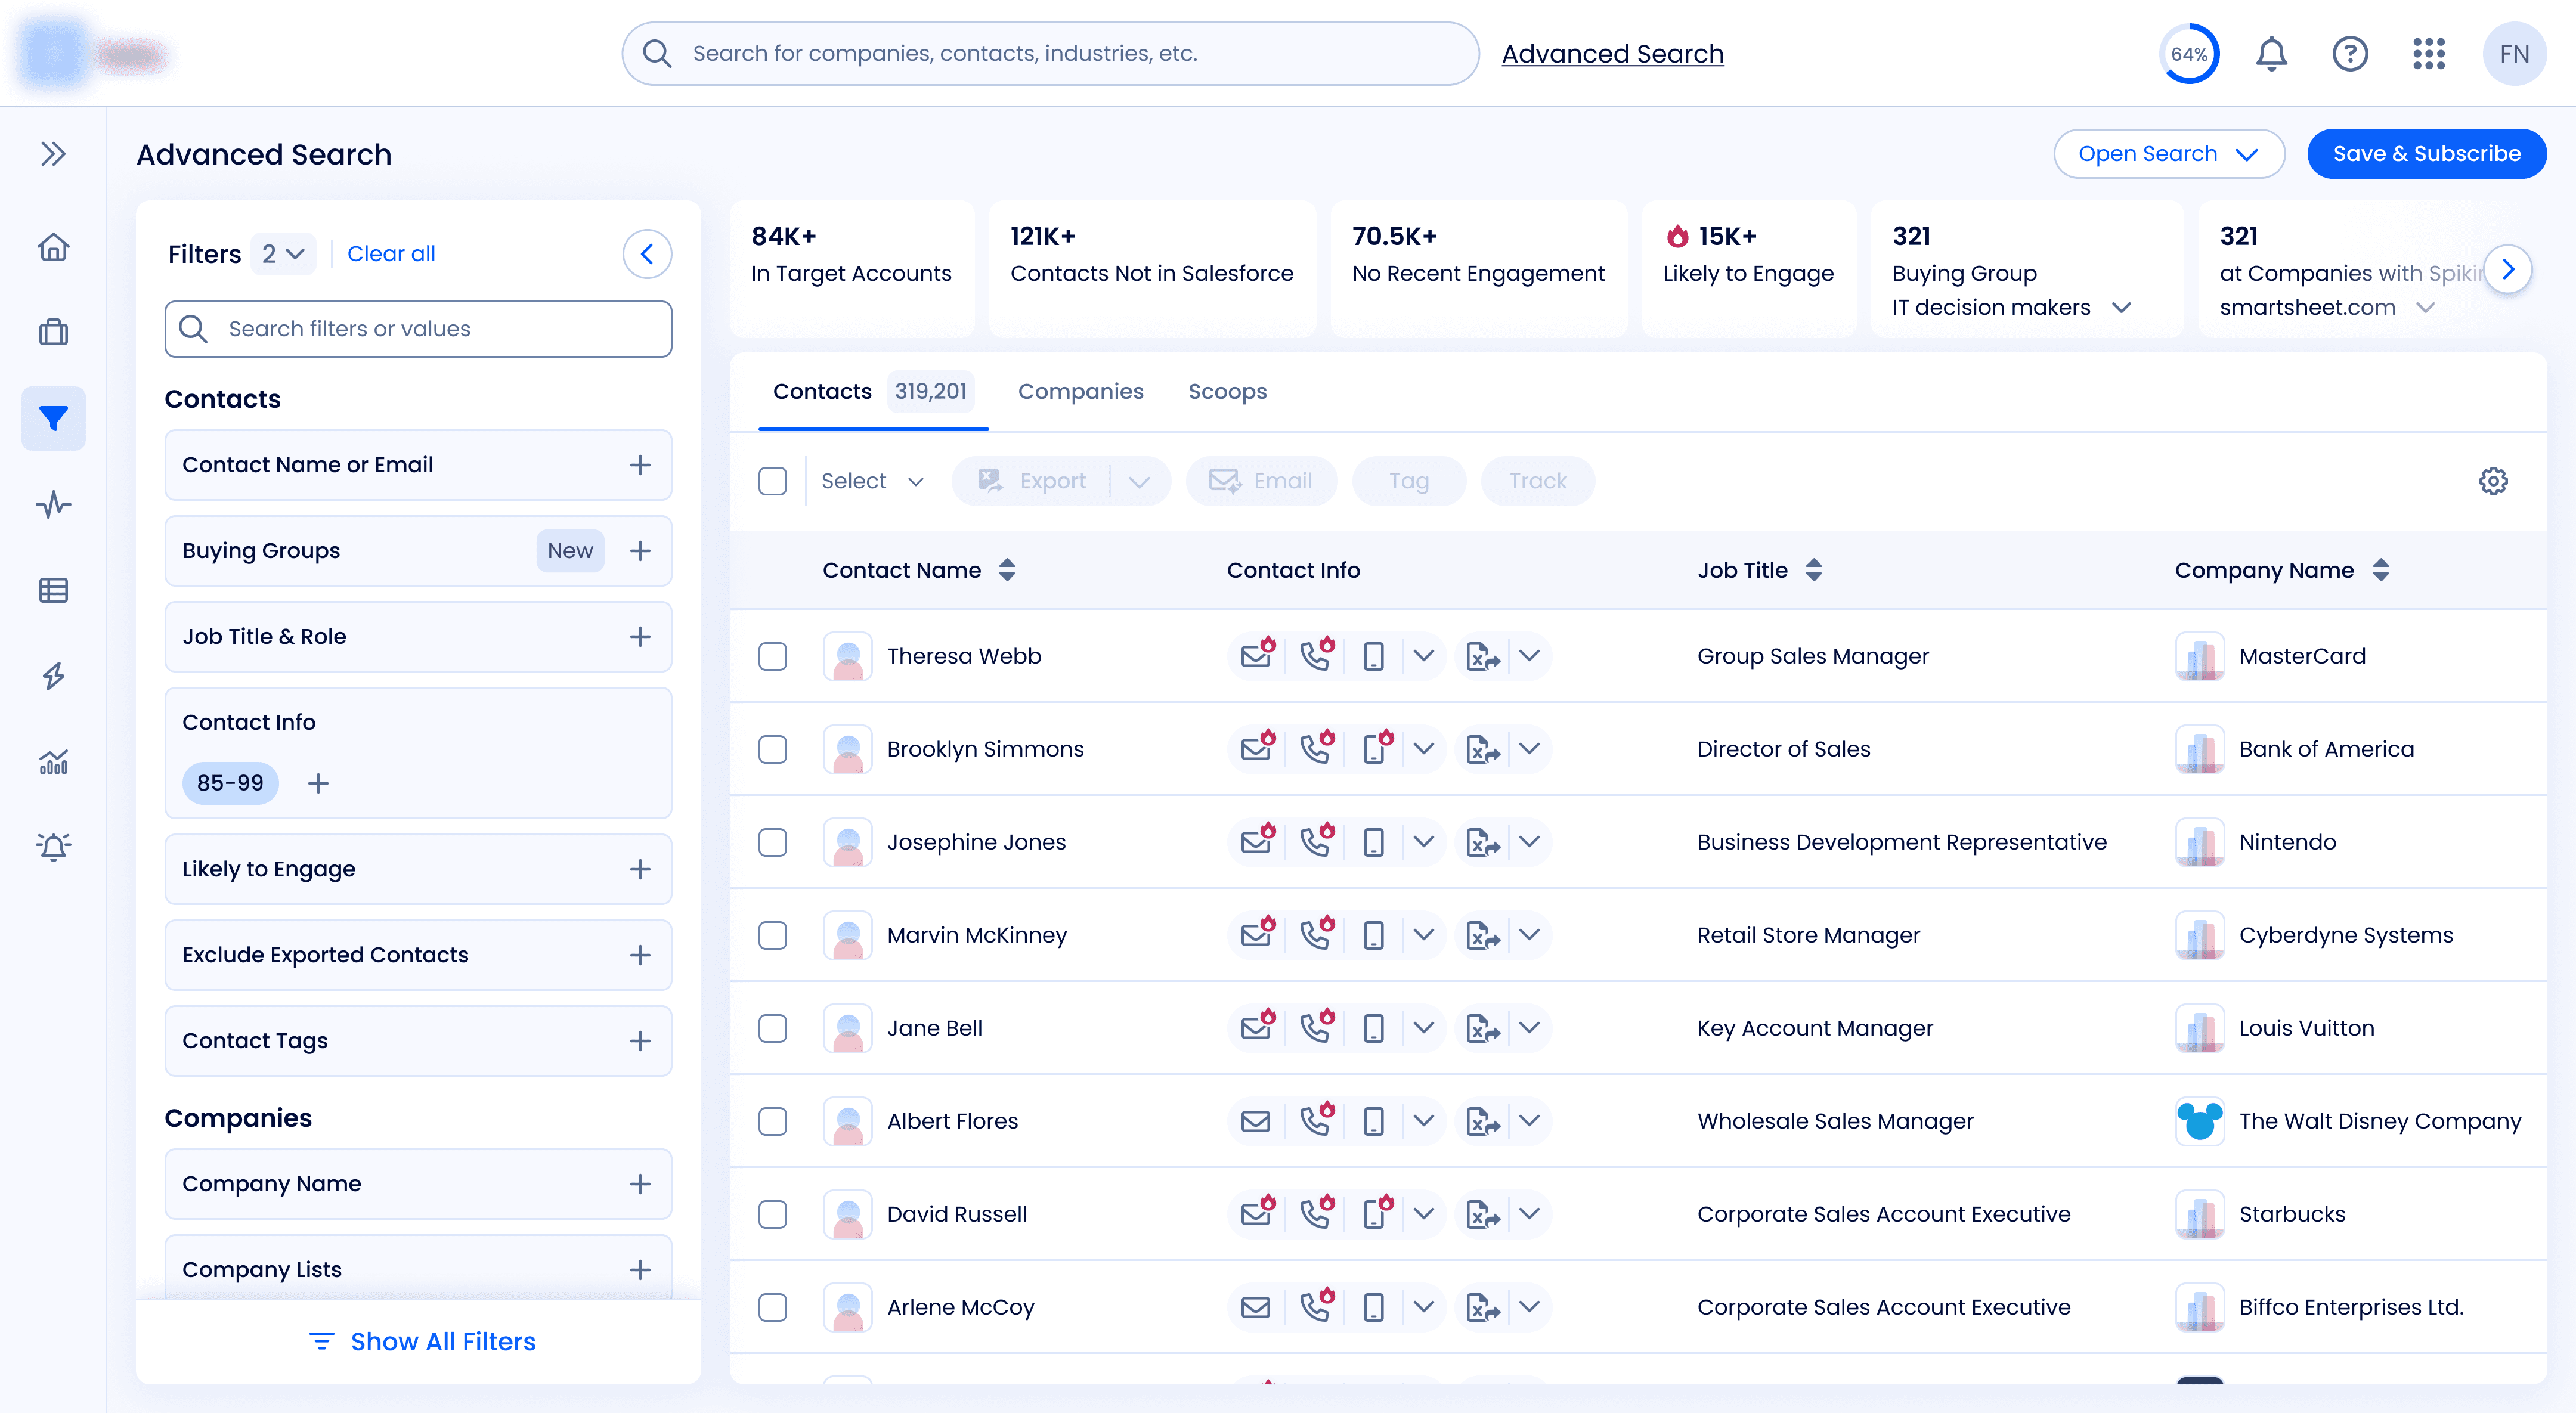Click Theresa Webb's email icon
The height and width of the screenshot is (1413, 2576).
(x=1256, y=656)
